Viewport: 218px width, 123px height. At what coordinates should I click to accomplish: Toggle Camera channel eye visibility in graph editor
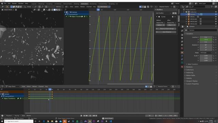click(x=71, y=12)
